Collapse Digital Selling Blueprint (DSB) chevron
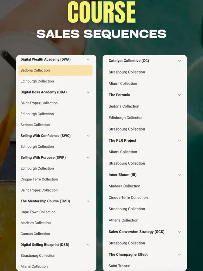 click(88, 245)
